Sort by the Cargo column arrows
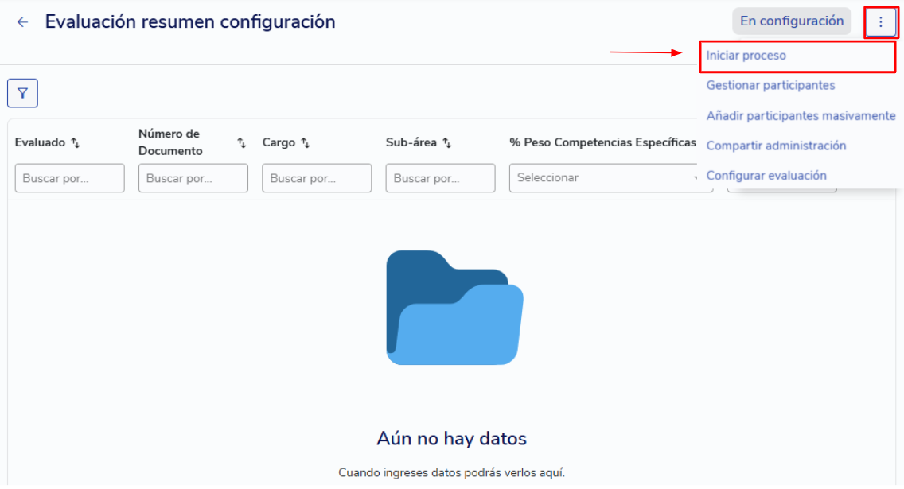Viewport: 904px width, 489px height. 305,143
